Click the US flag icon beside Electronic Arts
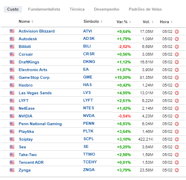The width and height of the screenshot is (186, 180). [12, 70]
